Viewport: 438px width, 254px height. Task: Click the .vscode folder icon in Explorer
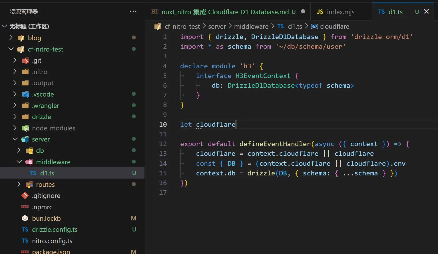pos(25,94)
